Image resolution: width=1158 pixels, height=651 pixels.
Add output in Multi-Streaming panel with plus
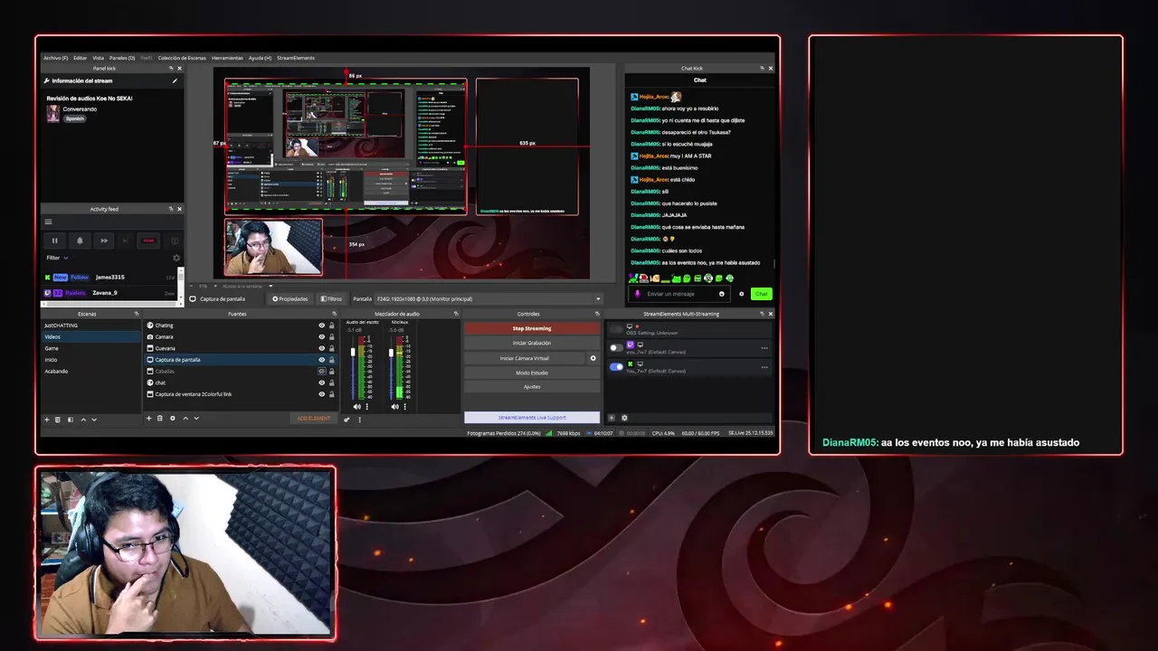coord(612,418)
